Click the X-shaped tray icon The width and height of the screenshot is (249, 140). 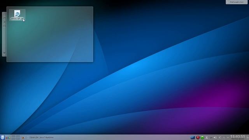(207, 138)
